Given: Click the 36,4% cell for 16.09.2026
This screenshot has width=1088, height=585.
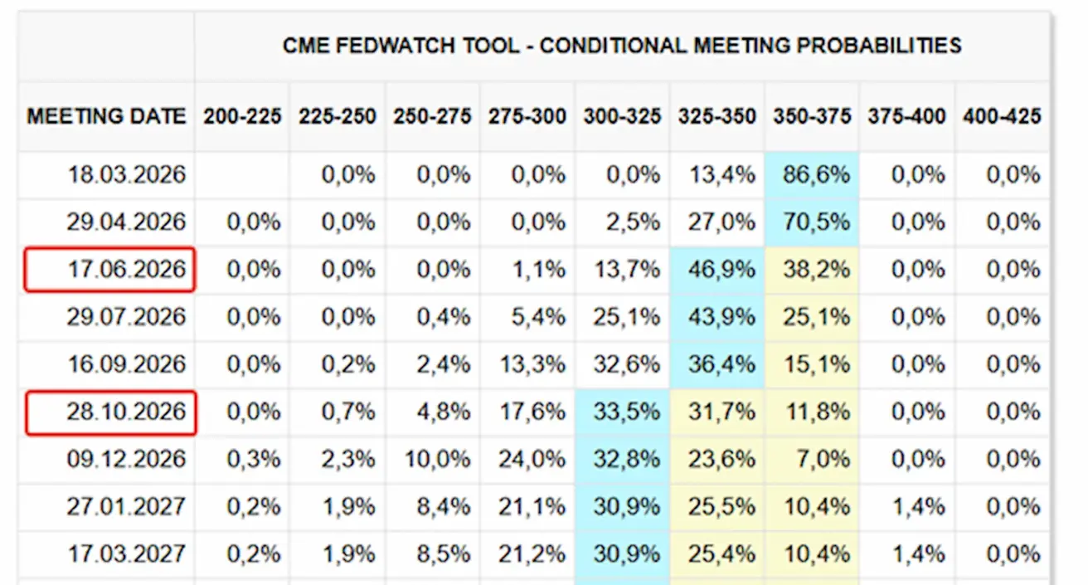Looking at the screenshot, I should 718,365.
